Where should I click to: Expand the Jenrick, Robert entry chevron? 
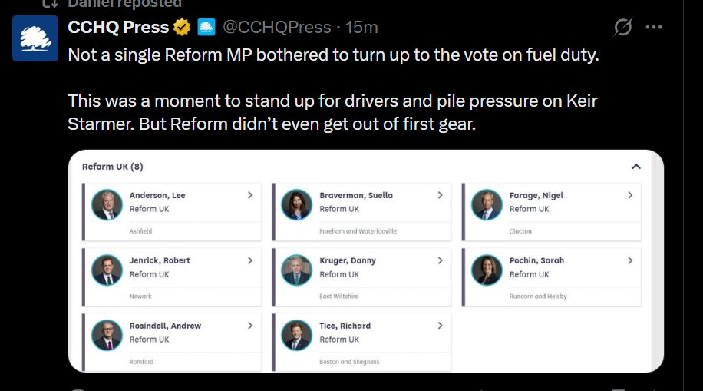[250, 260]
